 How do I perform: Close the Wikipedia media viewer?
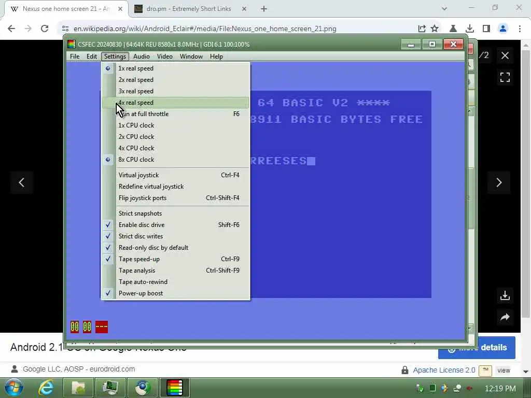tap(505, 55)
